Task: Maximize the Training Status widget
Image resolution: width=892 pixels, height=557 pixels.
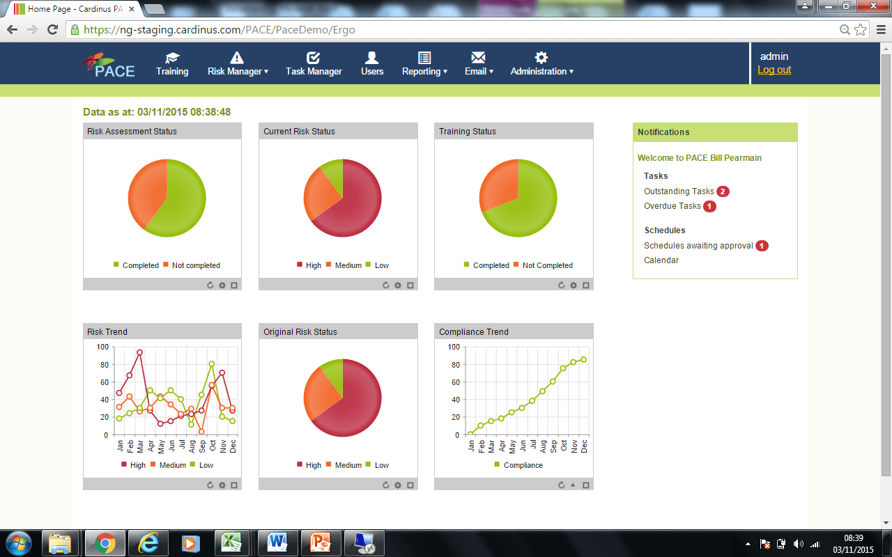Action: click(x=586, y=285)
